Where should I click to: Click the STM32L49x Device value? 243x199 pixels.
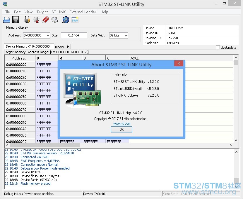(x=175, y=28)
